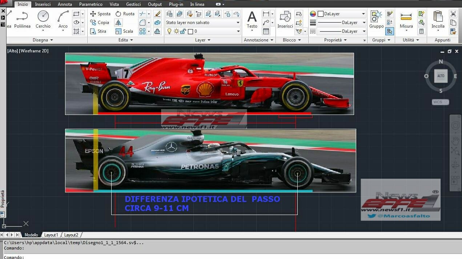Image resolution: width=462 pixels, height=259 pixels.
Task: Activate the Copia copy tool
Action: (100, 23)
